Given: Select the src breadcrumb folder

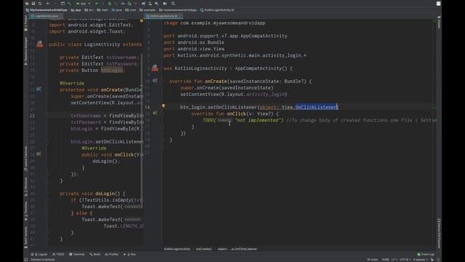Looking at the screenshot, I should click(x=89, y=9).
